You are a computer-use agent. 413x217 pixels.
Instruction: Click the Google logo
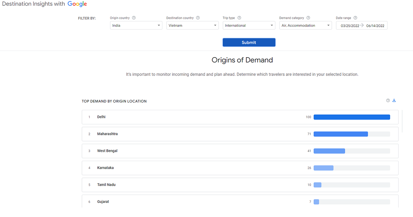click(77, 4)
